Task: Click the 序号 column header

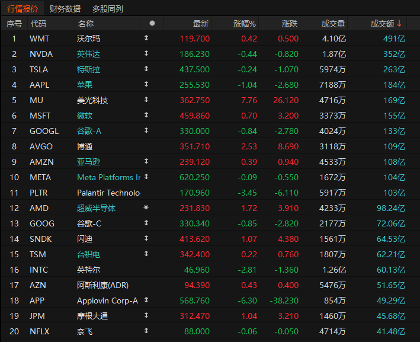Action: 14,24
